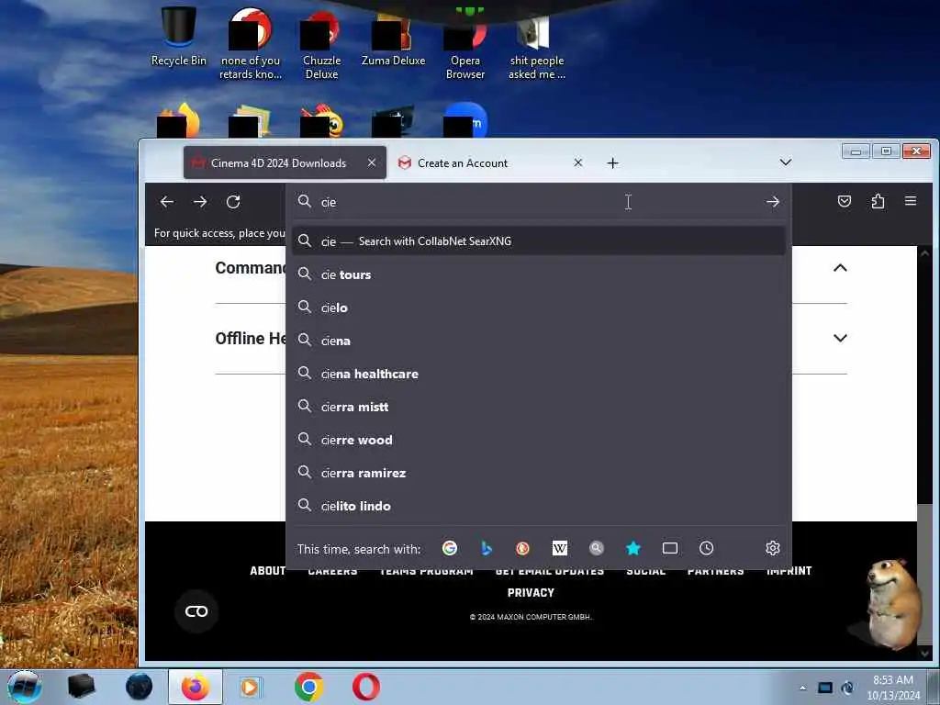Collapse the Command section chevron
Viewport: 940px width, 705px height.
841,268
